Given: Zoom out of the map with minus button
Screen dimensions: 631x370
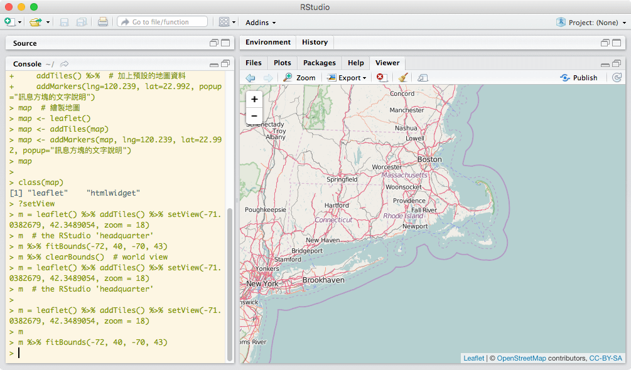Looking at the screenshot, I should point(254,115).
